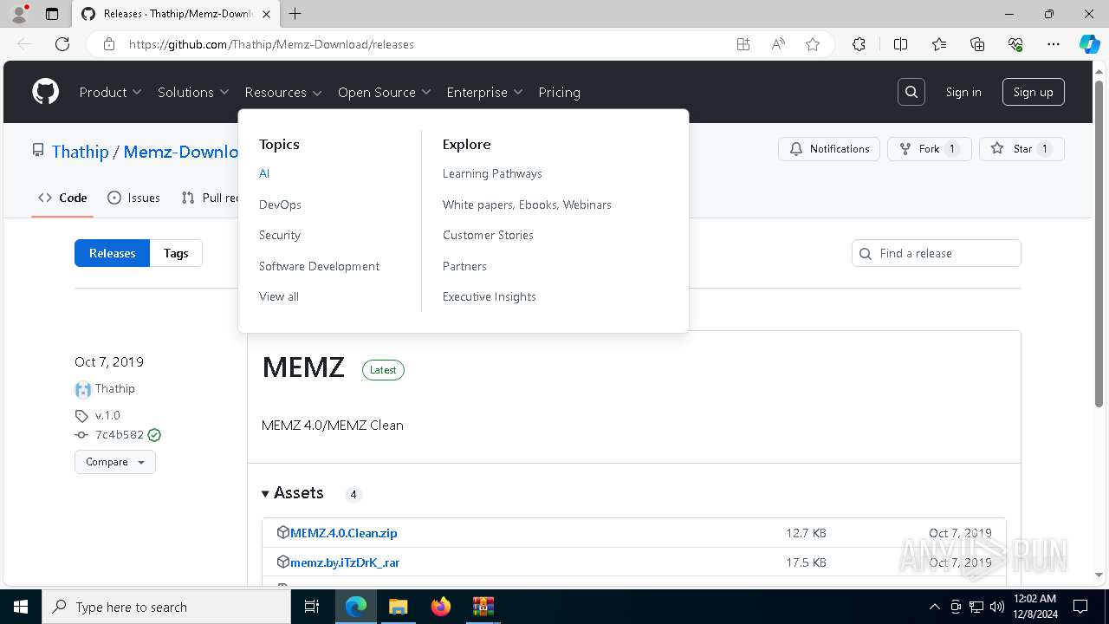Open the browser profile icon

19,14
